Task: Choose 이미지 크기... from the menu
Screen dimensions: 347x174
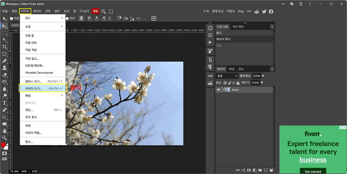Action: [x=43, y=88]
